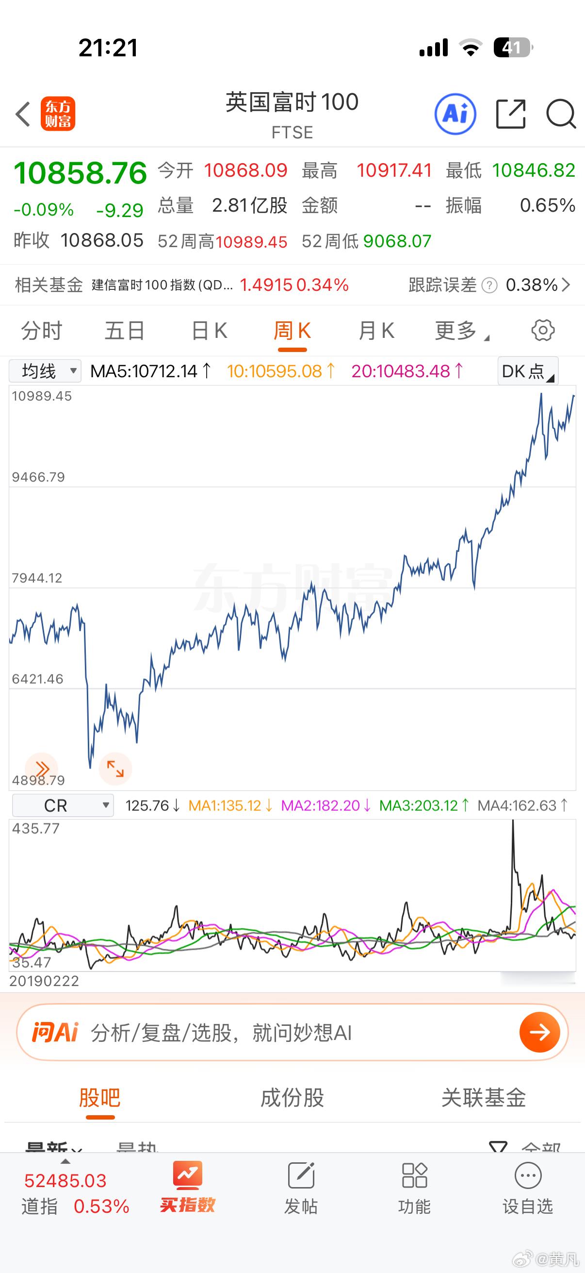Tap the tracking error help question mark

point(489,285)
